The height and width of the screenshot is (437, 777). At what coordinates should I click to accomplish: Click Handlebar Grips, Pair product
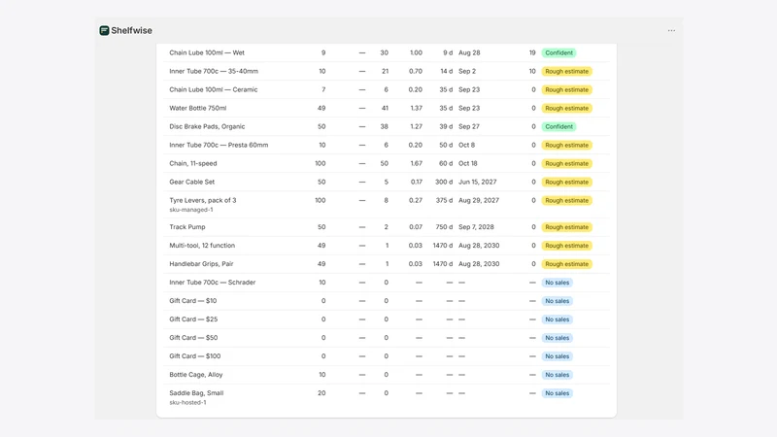coord(201,264)
